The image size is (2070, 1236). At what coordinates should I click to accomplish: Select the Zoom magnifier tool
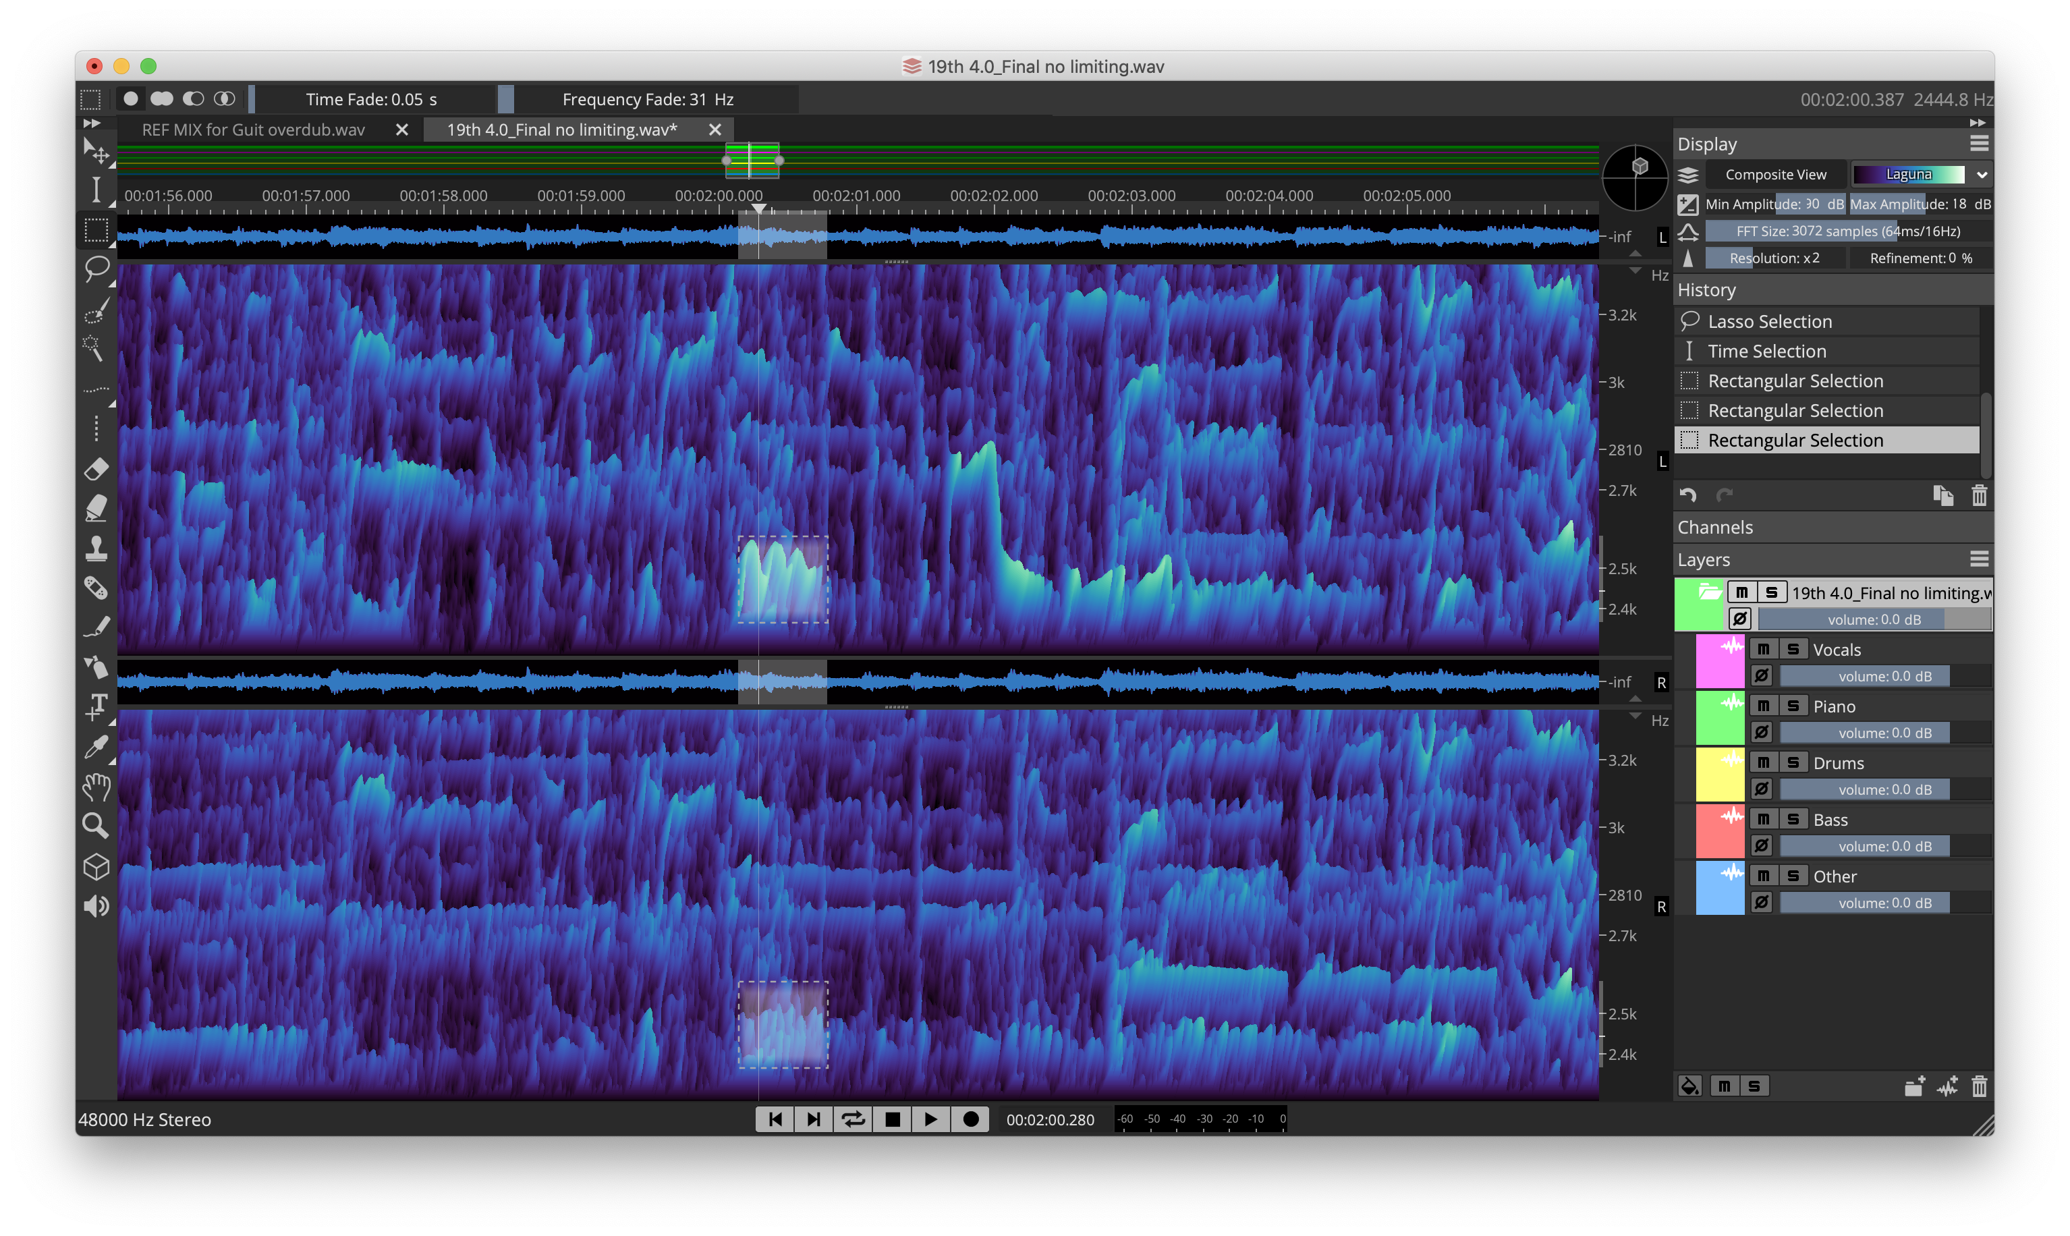click(95, 825)
